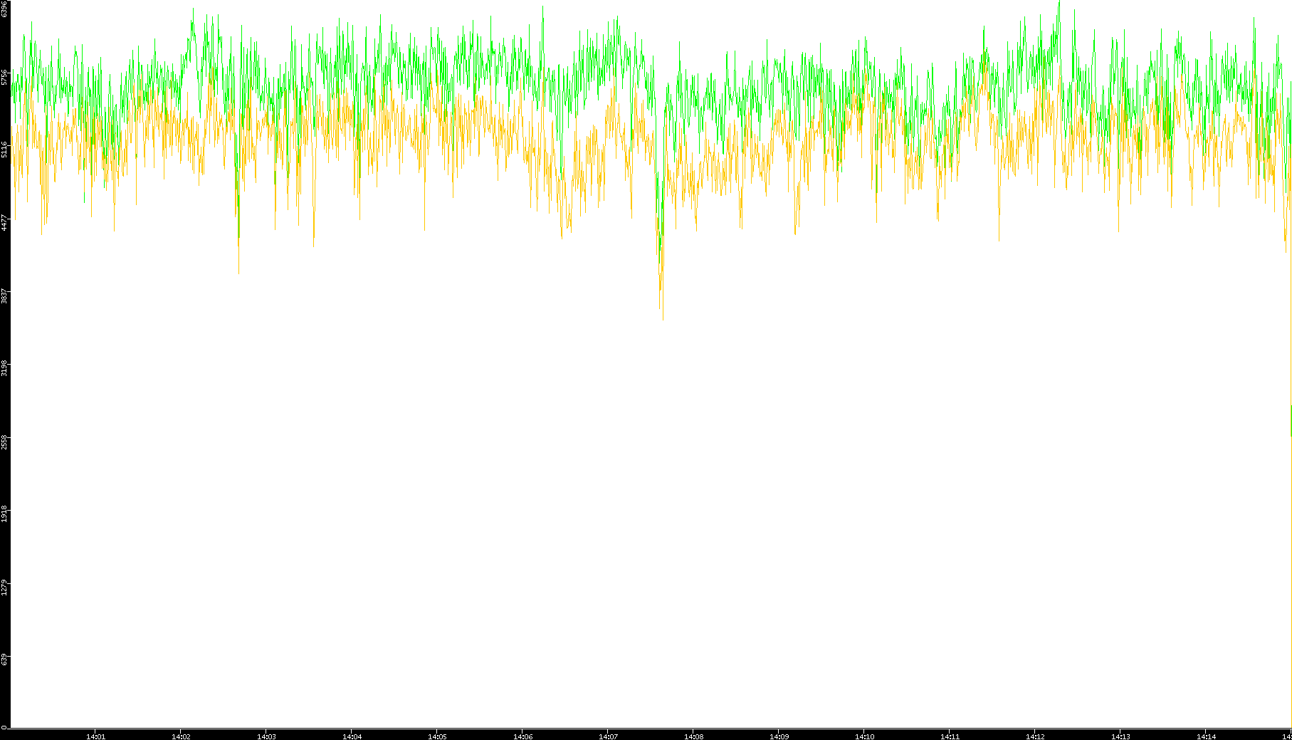Screen dimensions: 1292x740
Task: Choose the 14:14 label on the time axis
Action: point(1206,736)
